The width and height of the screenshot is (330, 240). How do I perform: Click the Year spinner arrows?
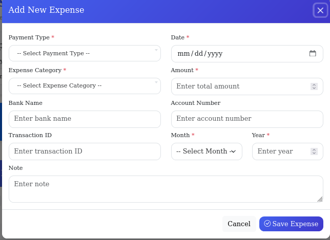pos(314,151)
